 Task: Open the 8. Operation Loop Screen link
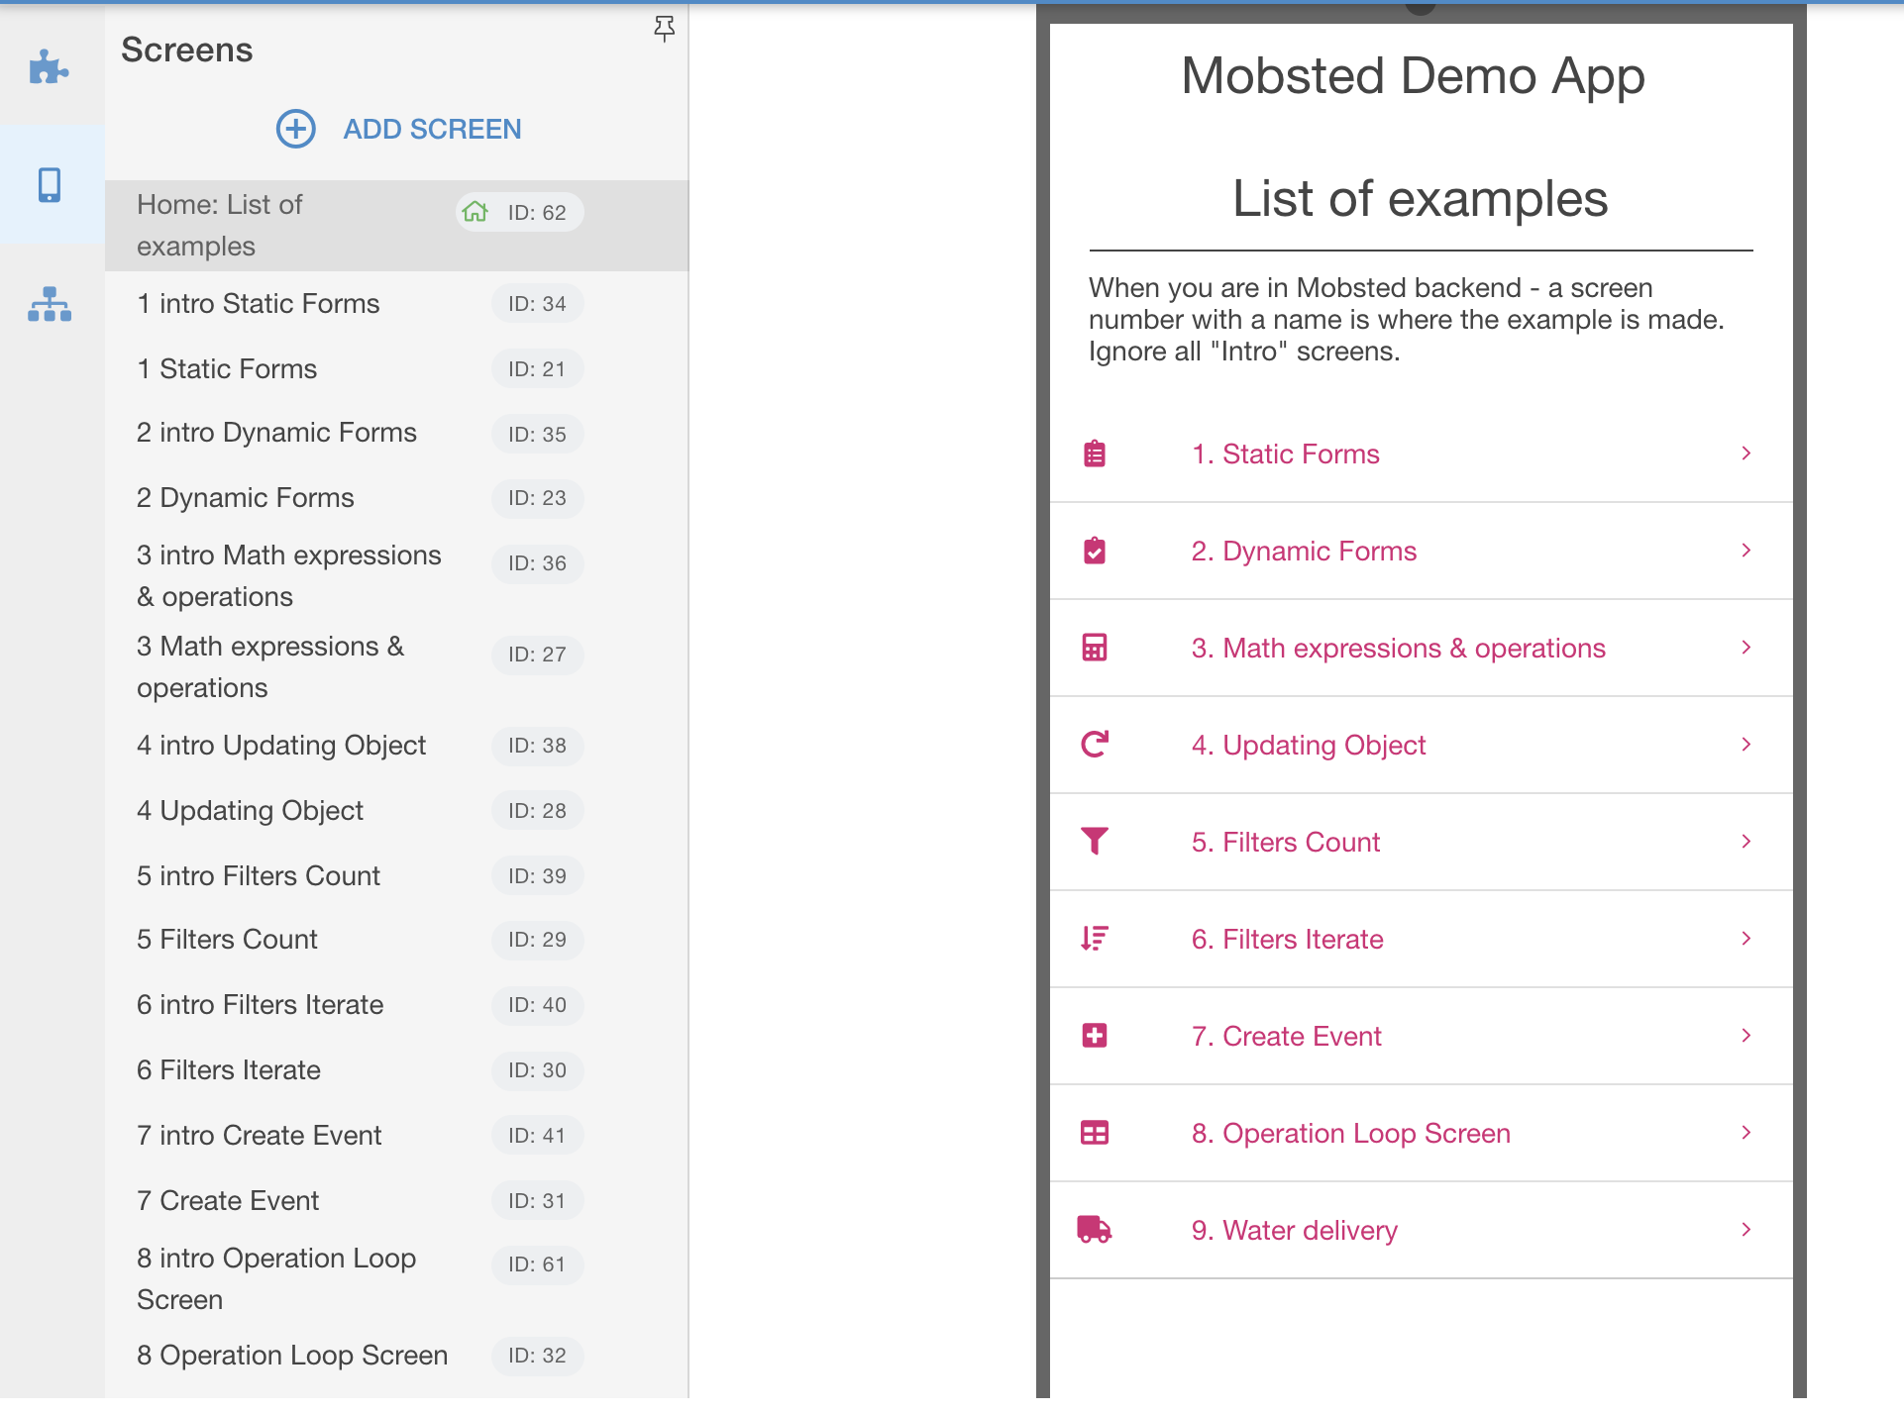click(x=1350, y=1133)
